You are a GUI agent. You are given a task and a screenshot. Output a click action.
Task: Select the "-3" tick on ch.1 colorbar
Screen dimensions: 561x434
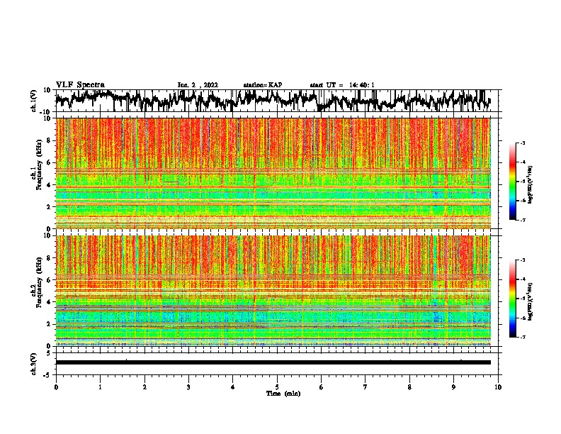(x=523, y=143)
